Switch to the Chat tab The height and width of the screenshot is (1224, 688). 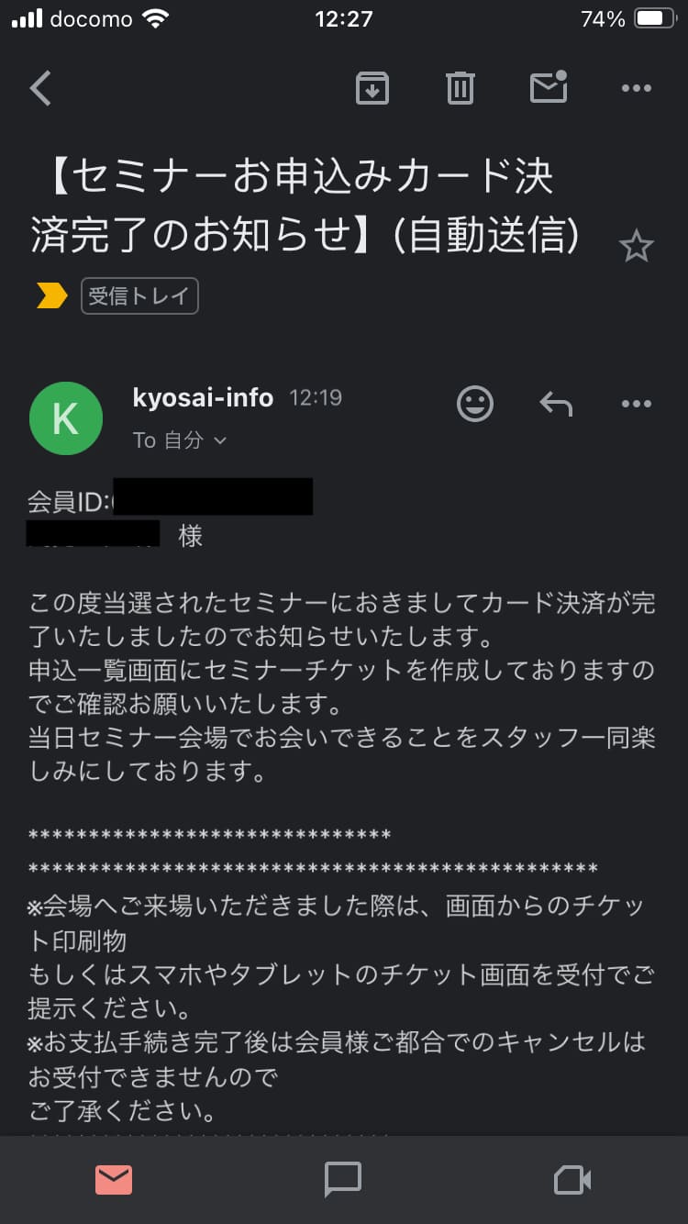coord(343,1180)
